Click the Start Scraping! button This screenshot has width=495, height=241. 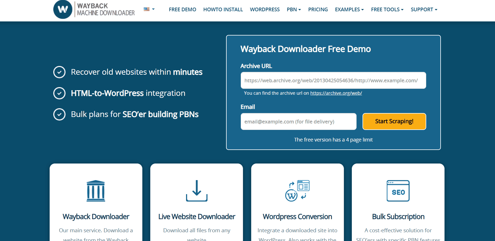click(394, 121)
